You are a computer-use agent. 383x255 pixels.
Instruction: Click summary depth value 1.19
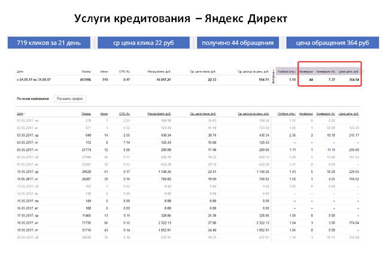point(293,80)
